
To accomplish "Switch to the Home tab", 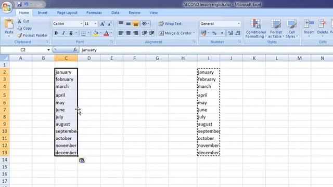I will [x=24, y=12].
